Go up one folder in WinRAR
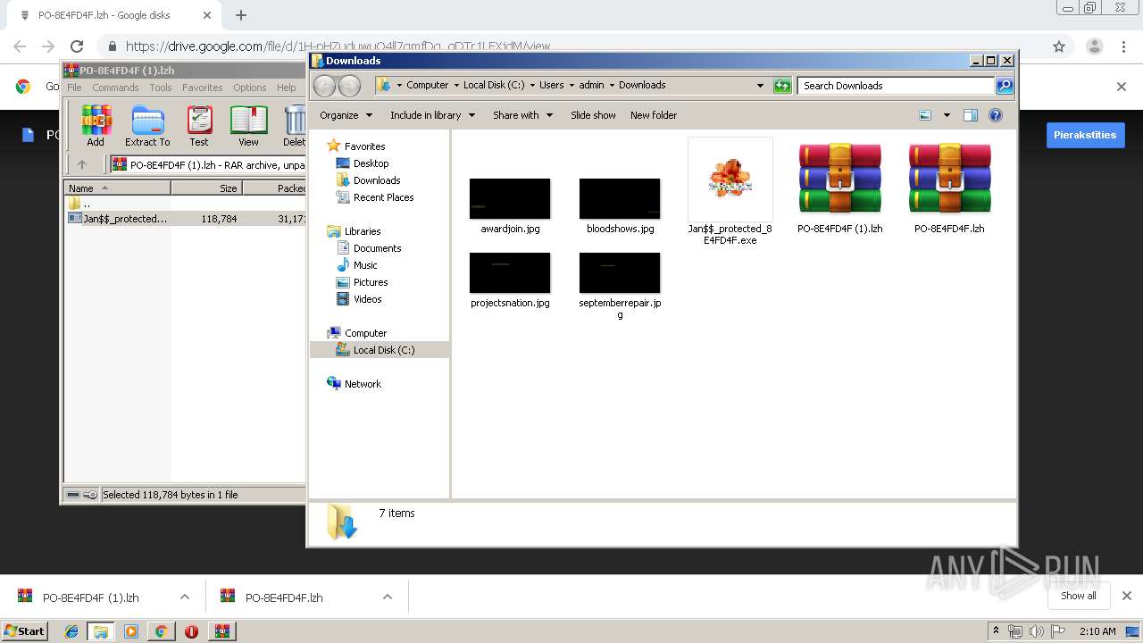The height and width of the screenshot is (643, 1143). [82, 164]
